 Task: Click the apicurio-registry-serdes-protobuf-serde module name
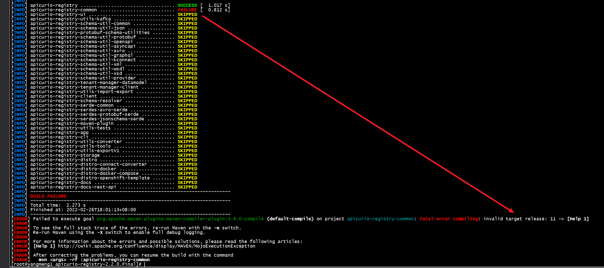click(84, 114)
